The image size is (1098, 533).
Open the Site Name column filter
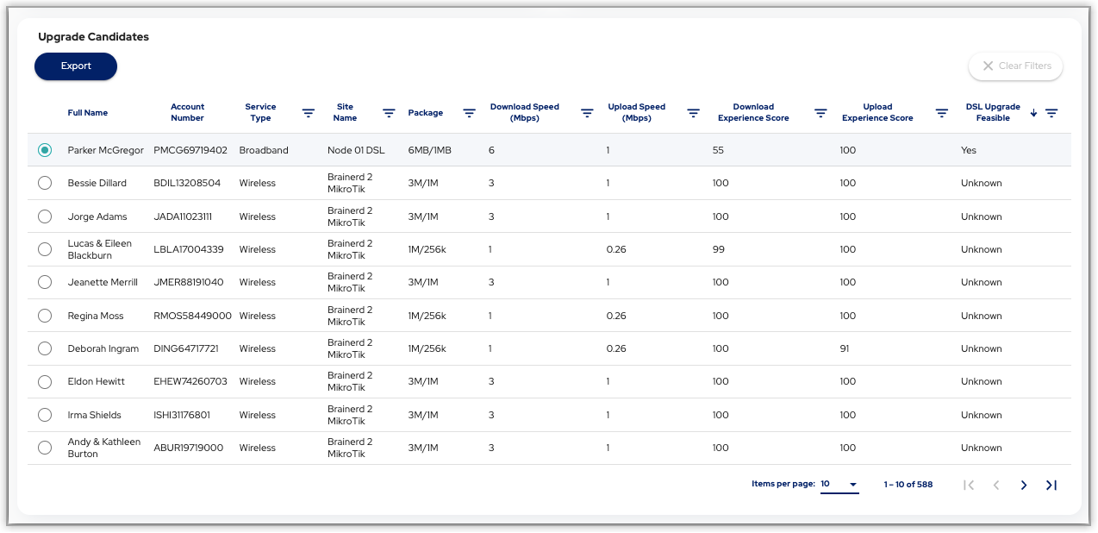click(x=389, y=113)
